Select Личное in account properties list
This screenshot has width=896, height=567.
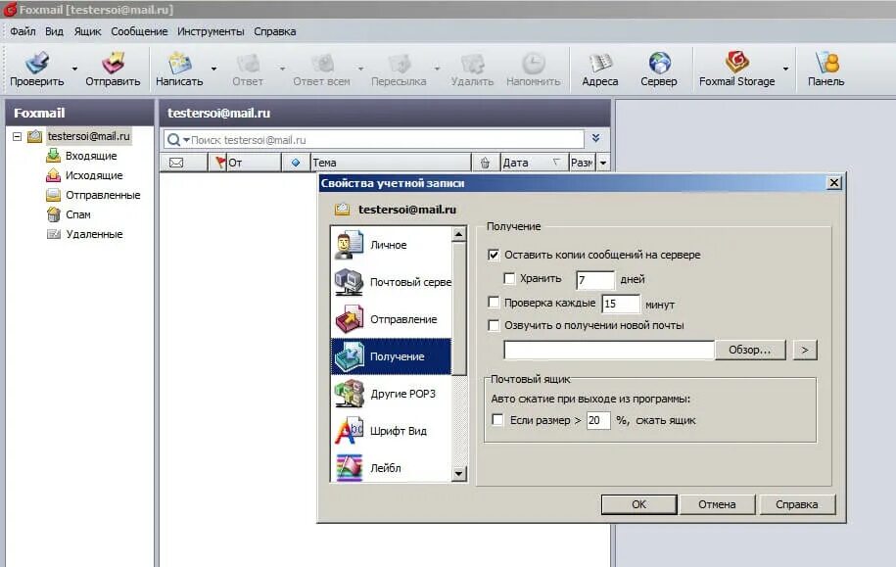point(391,245)
